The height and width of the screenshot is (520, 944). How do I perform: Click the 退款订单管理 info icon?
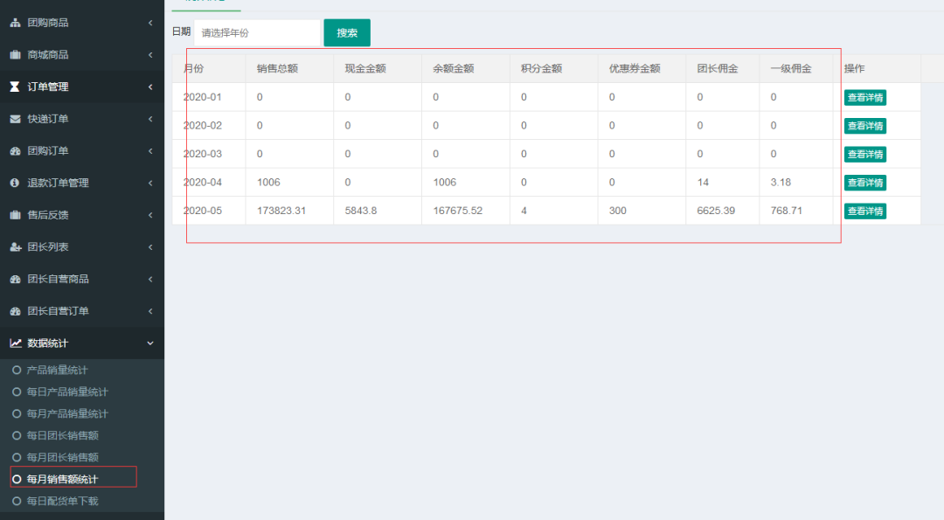15,183
